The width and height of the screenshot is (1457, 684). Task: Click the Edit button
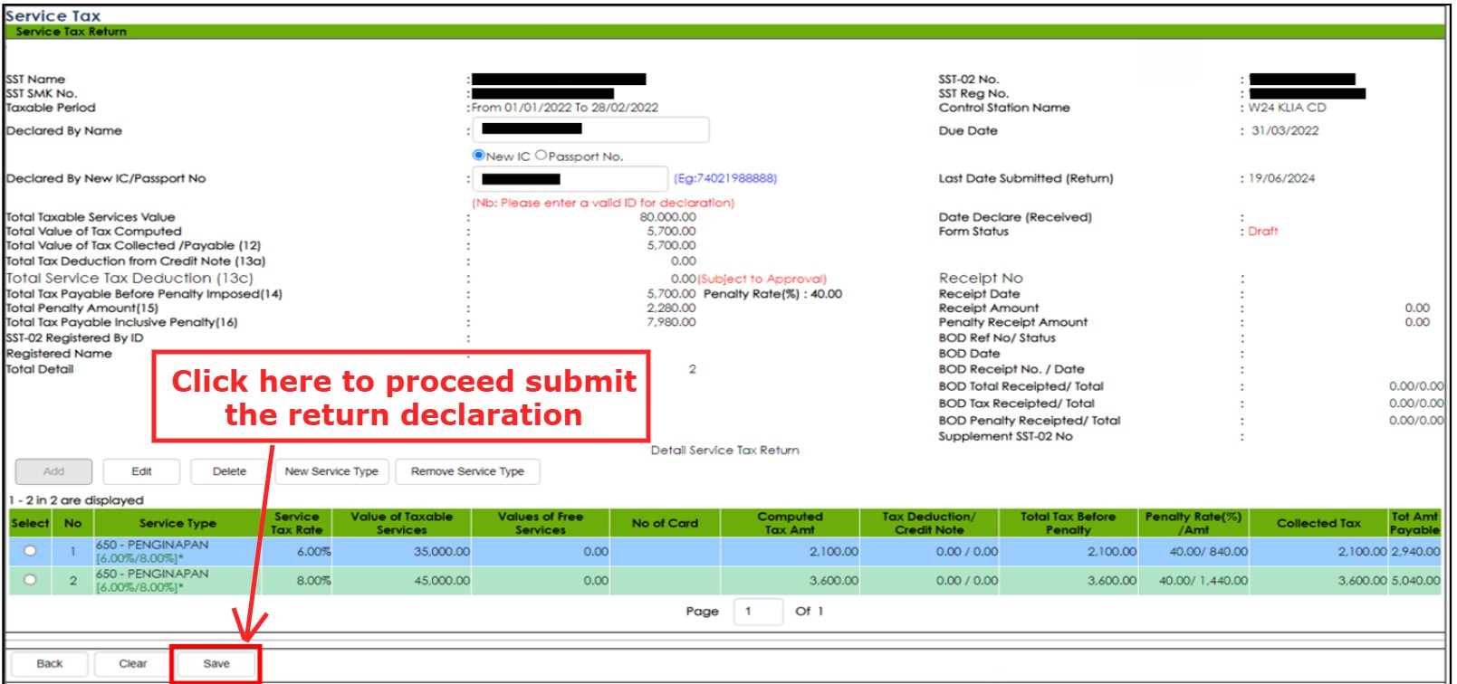click(x=141, y=471)
